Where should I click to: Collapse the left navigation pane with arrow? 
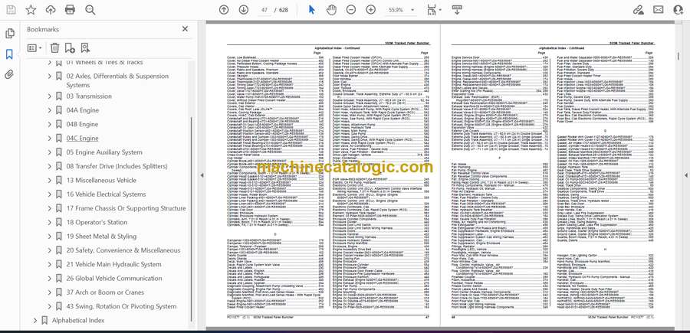(202, 175)
